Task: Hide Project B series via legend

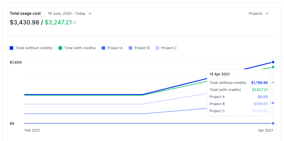Action: (142, 48)
